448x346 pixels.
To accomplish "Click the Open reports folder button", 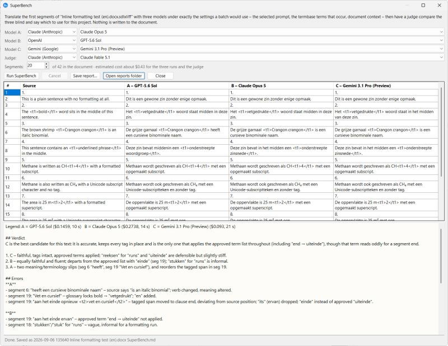I will click(124, 76).
